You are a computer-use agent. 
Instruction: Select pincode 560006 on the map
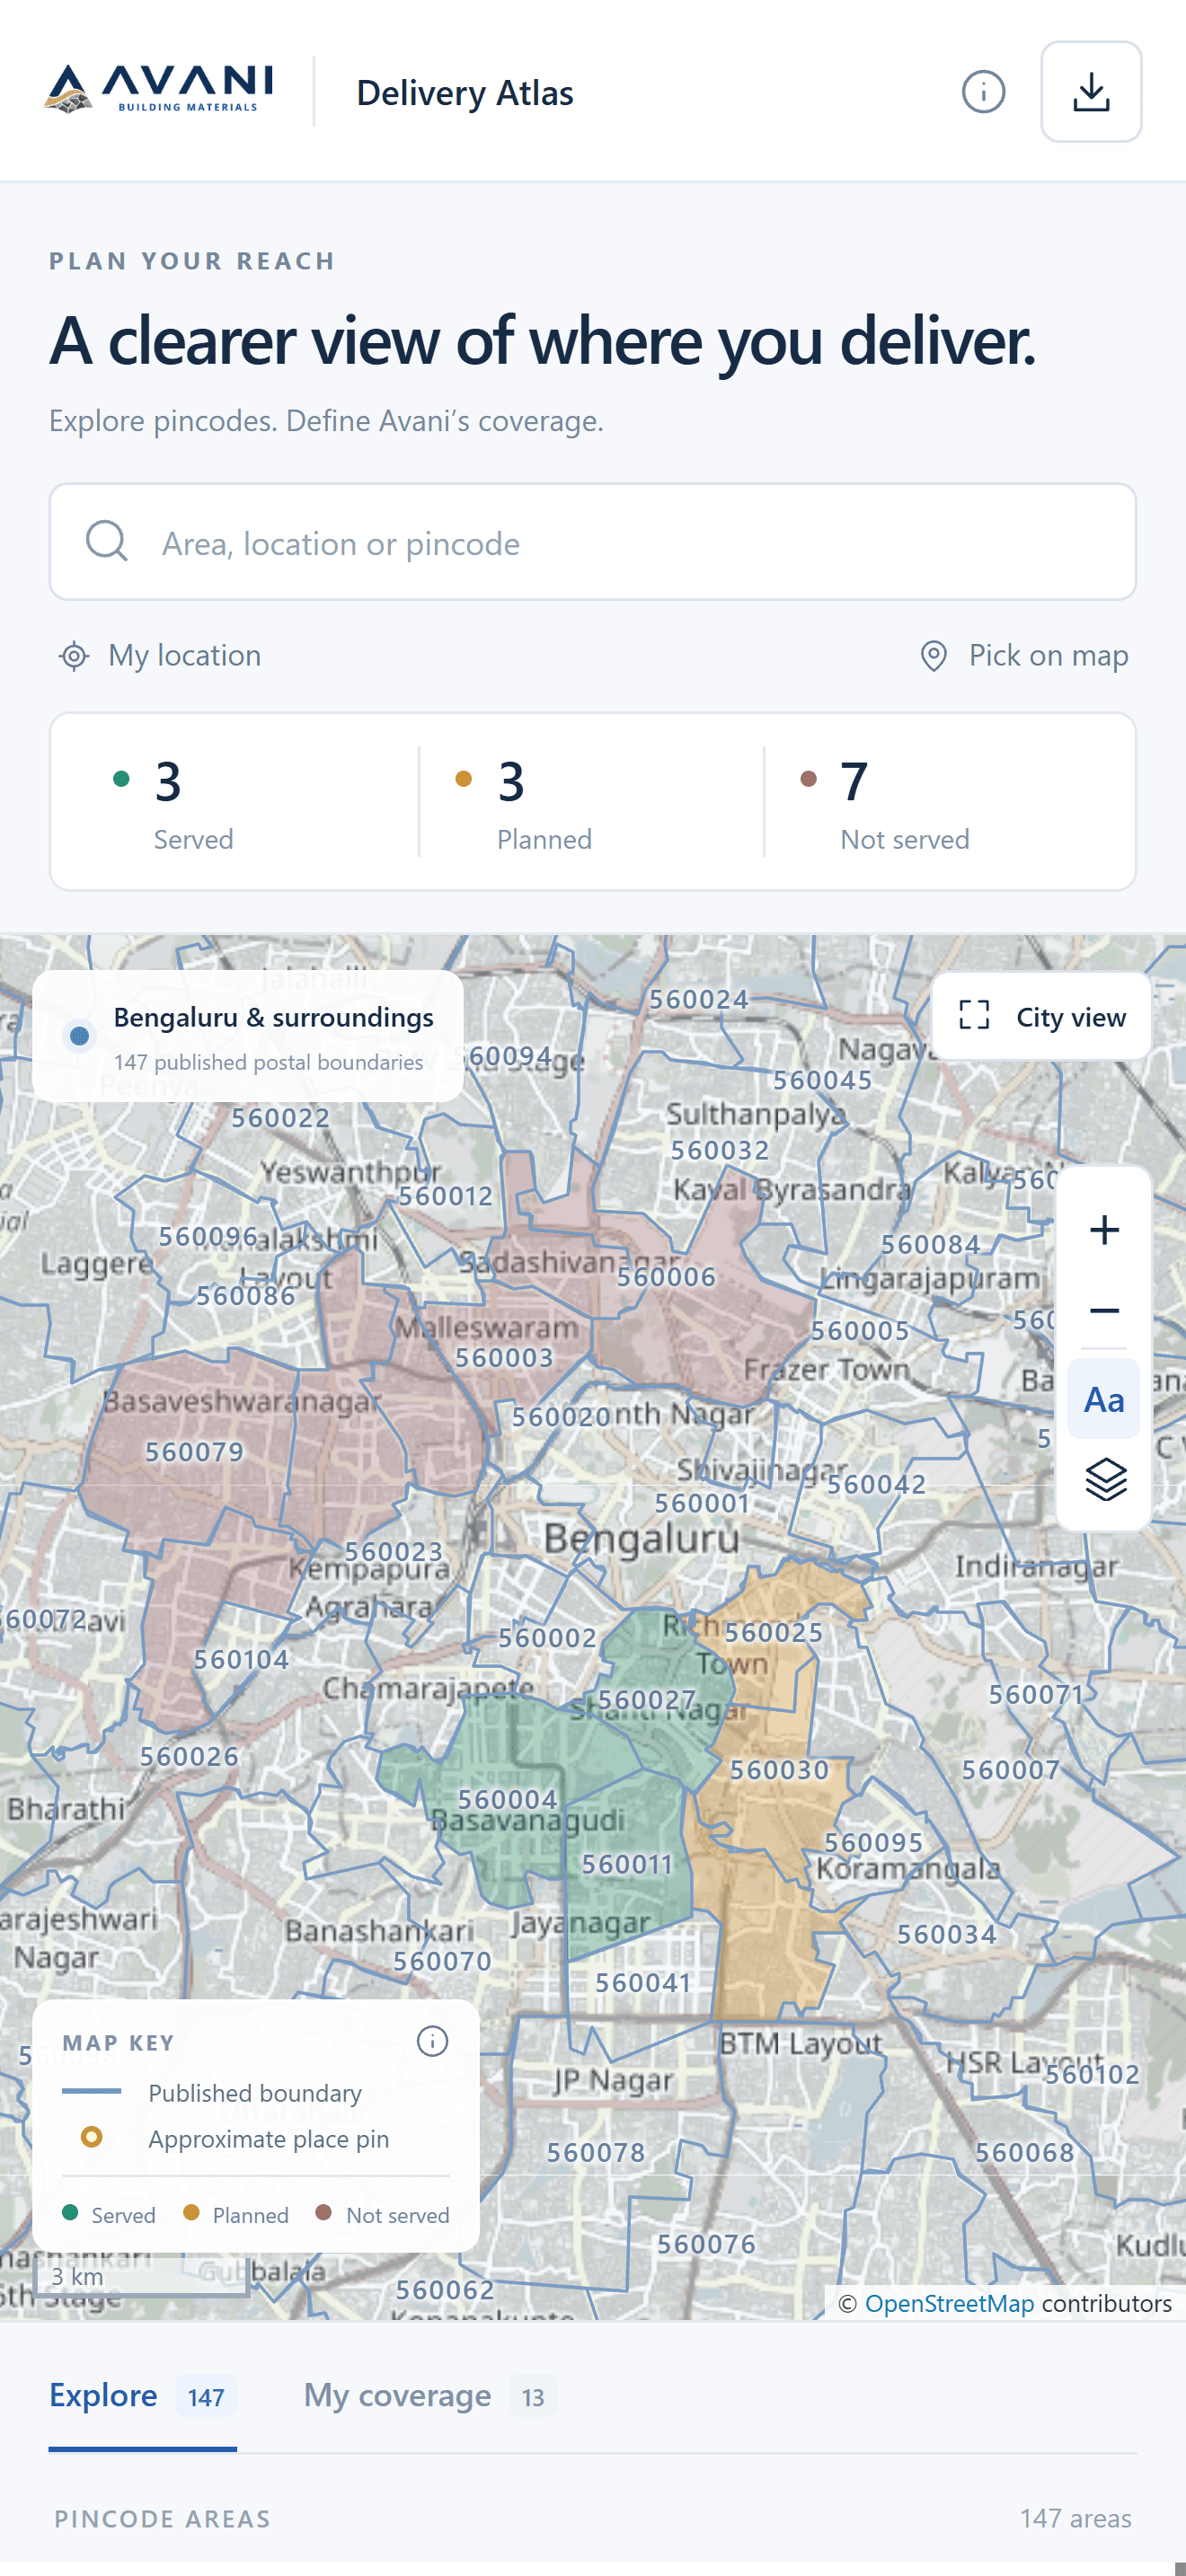(x=666, y=1276)
